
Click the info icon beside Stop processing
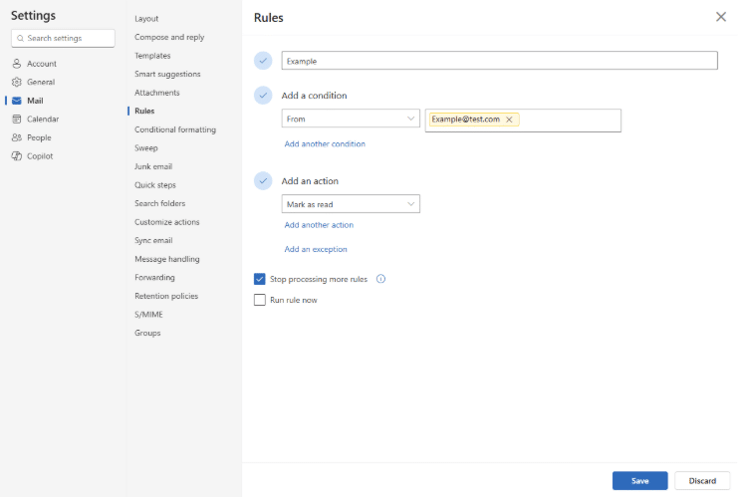(x=380, y=279)
